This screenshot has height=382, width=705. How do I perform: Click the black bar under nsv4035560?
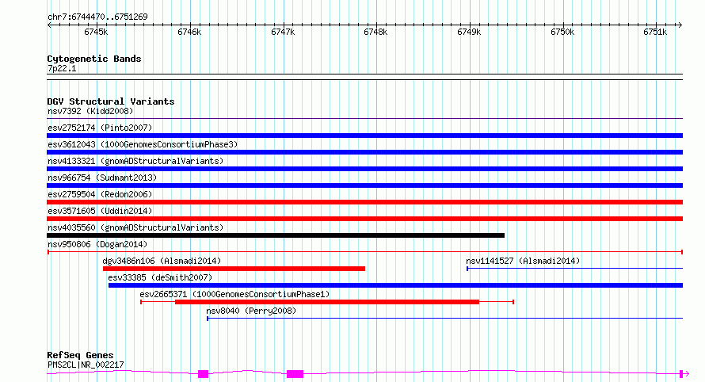click(x=276, y=235)
